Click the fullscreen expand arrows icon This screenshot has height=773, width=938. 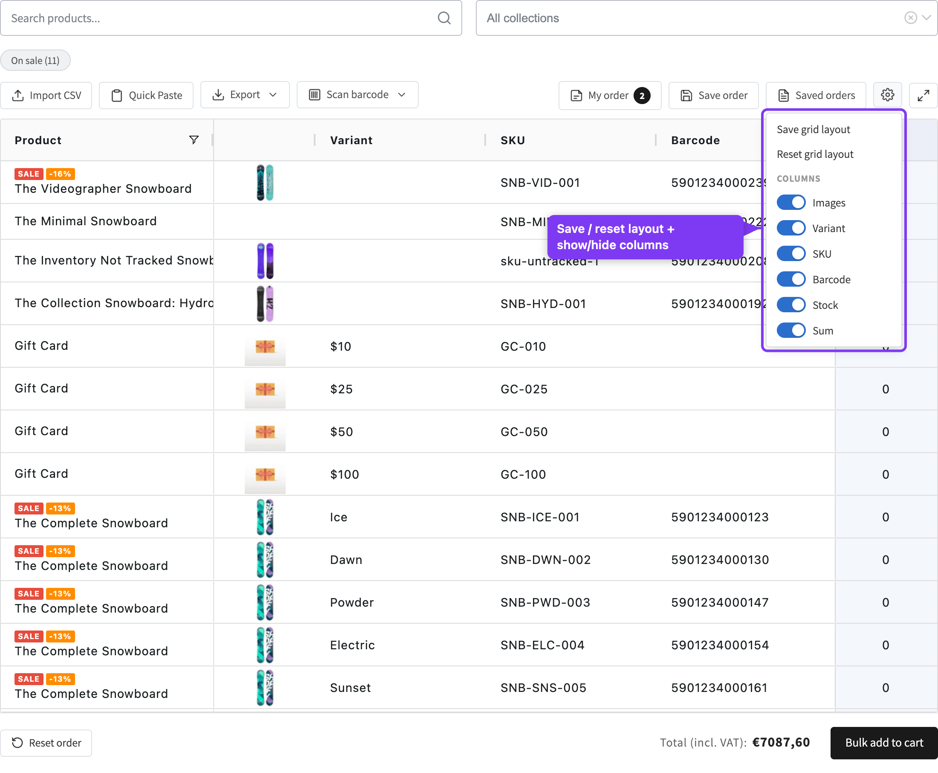pos(924,95)
